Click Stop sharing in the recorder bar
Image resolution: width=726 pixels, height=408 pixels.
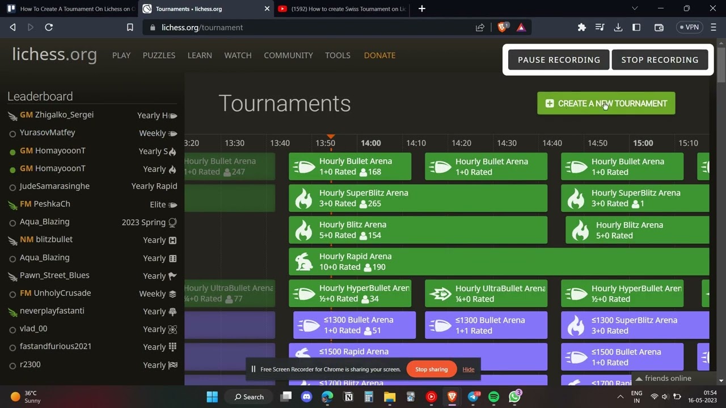(x=431, y=369)
